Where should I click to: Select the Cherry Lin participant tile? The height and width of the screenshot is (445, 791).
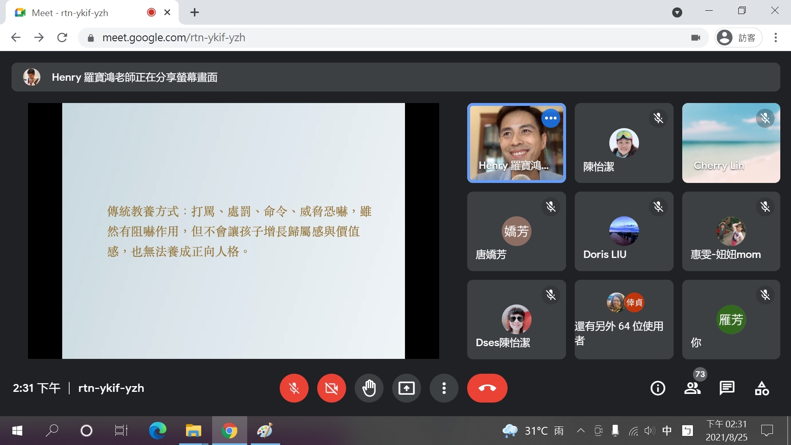click(x=731, y=143)
